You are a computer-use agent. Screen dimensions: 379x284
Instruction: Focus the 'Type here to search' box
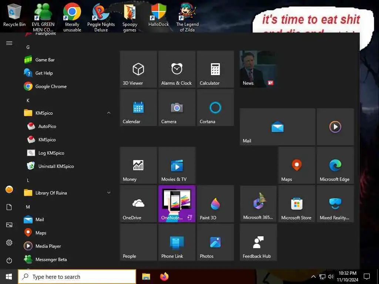click(x=77, y=277)
